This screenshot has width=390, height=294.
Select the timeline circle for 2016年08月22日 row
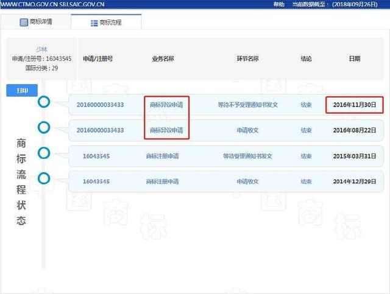[x=44, y=127]
